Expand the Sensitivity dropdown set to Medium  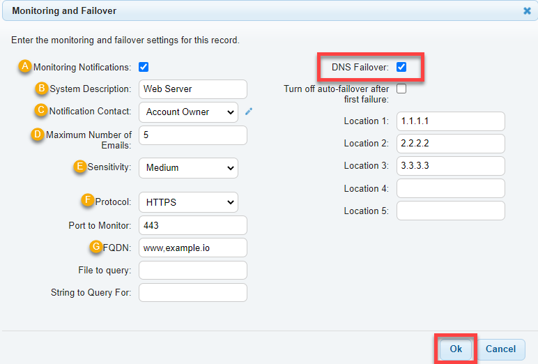click(188, 168)
